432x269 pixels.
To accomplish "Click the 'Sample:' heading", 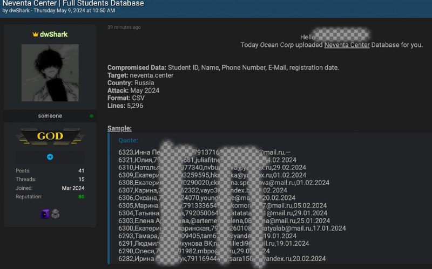I will tap(119, 128).
